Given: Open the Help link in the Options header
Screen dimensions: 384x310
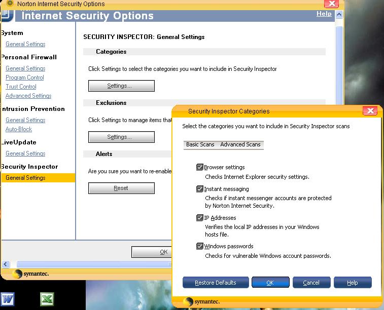Looking at the screenshot, I should point(324,14).
